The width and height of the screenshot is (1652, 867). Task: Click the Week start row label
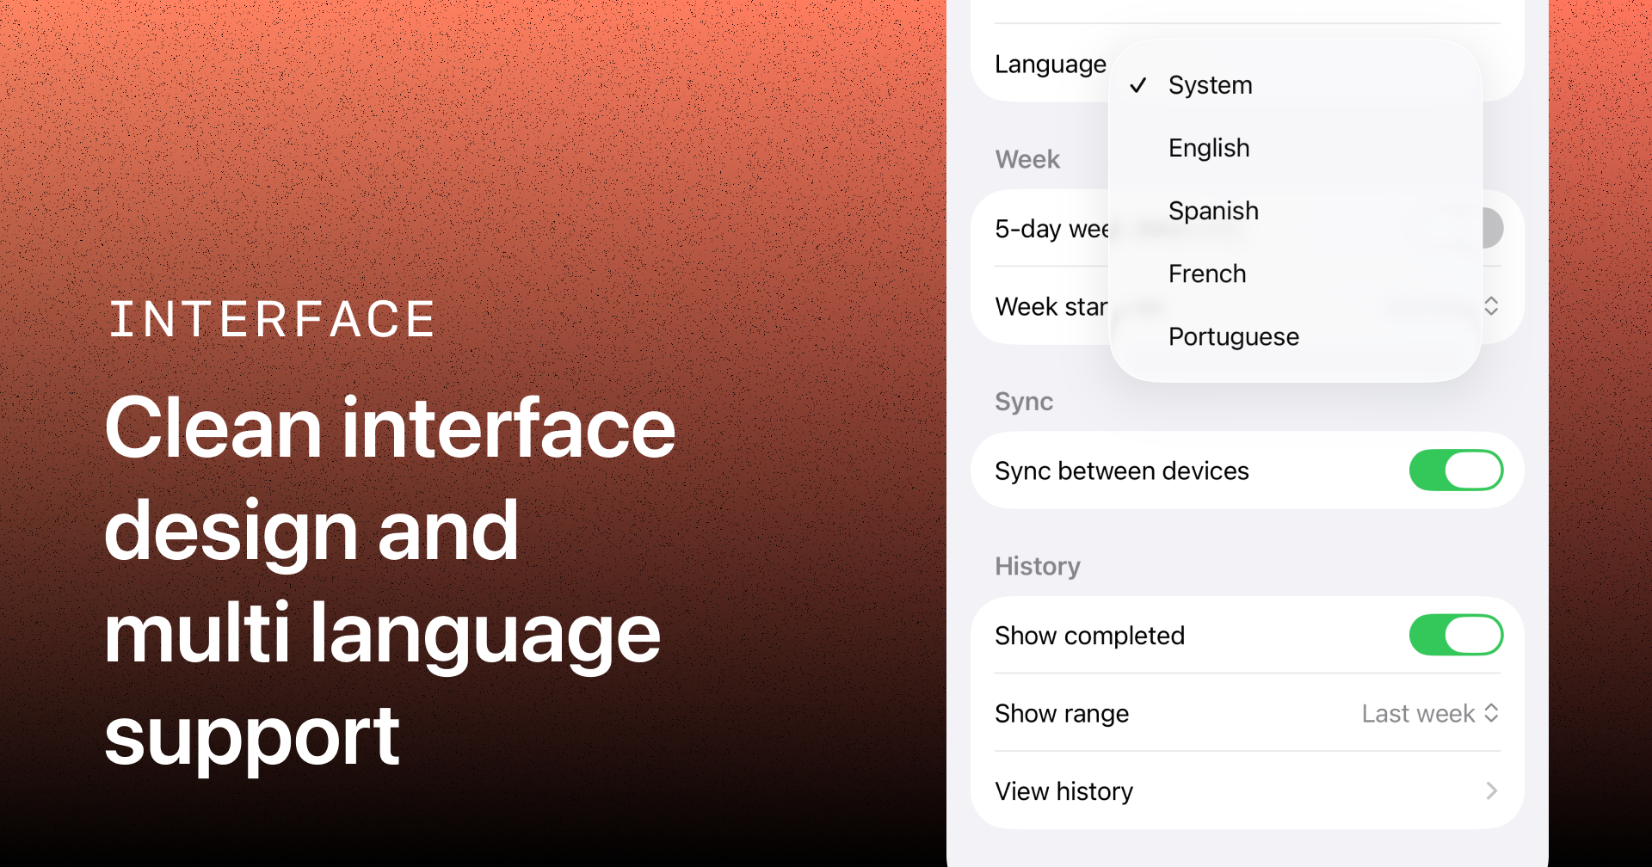1050,306
